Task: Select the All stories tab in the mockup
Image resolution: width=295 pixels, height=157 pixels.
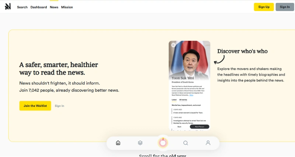Action: (183, 100)
